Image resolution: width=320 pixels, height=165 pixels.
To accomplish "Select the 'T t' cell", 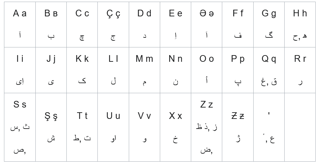I will [82, 128].
